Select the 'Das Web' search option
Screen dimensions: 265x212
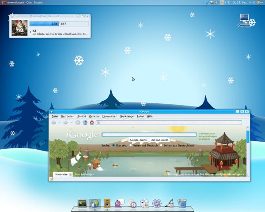(114, 145)
